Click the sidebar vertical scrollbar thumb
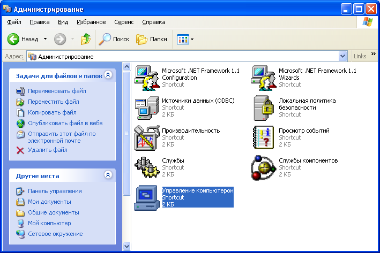 126,133
